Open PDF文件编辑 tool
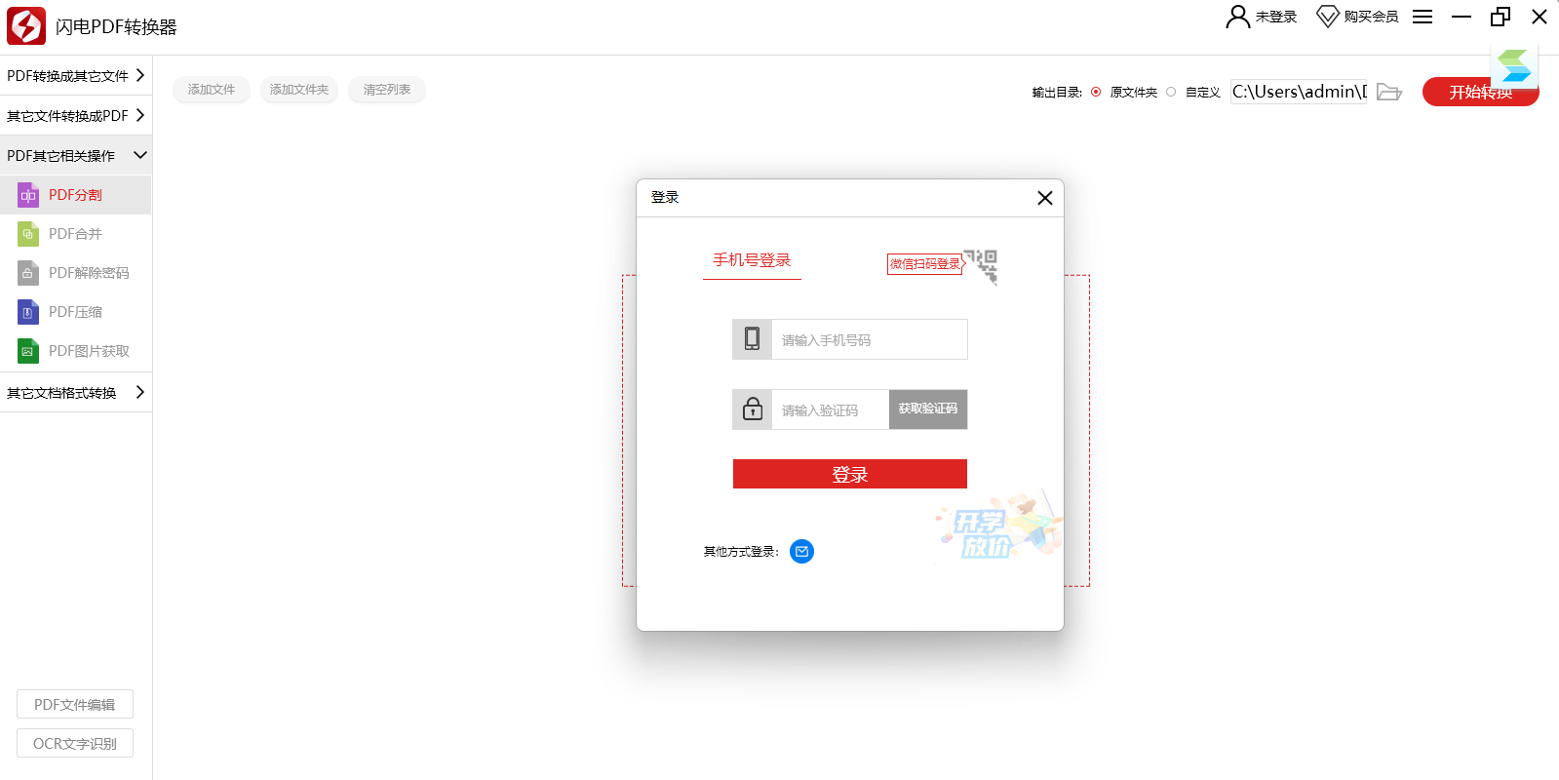Image resolution: width=1559 pixels, height=780 pixels. click(75, 704)
